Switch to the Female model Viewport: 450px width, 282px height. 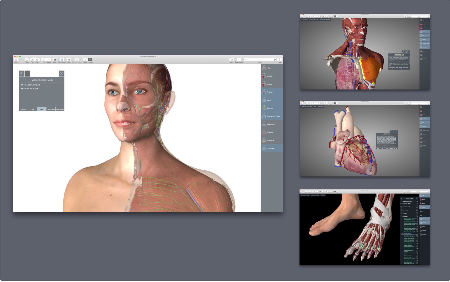point(90,60)
